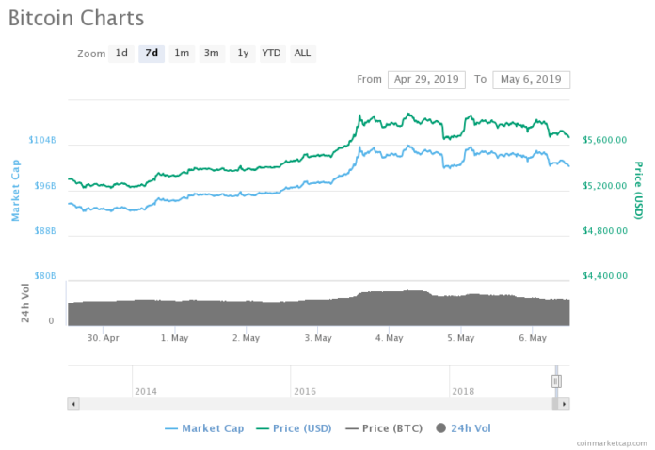The image size is (655, 450).
Task: Click the 2014 navigator label
Action: pos(146,391)
